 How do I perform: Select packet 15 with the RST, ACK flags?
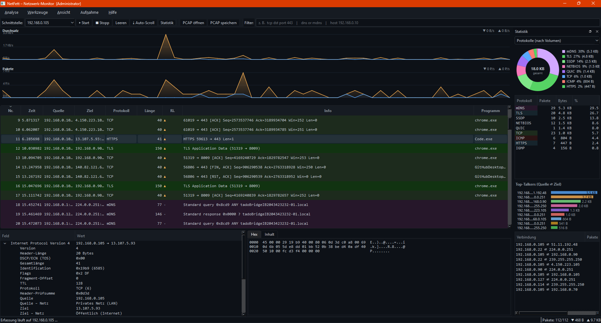[254, 177]
